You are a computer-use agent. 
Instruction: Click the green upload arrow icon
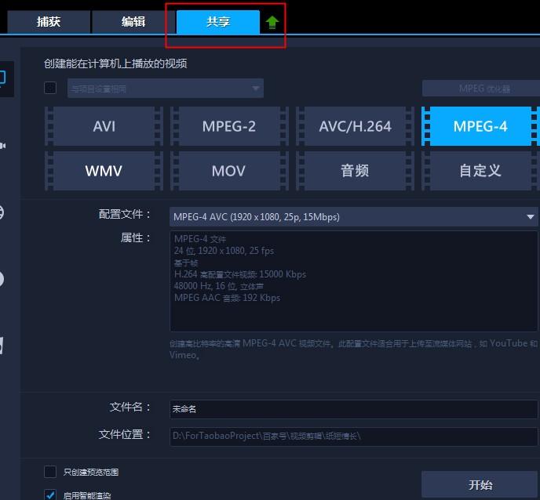pyautogui.click(x=272, y=23)
